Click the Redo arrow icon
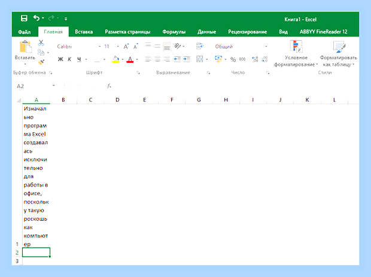 pyautogui.click(x=51, y=18)
